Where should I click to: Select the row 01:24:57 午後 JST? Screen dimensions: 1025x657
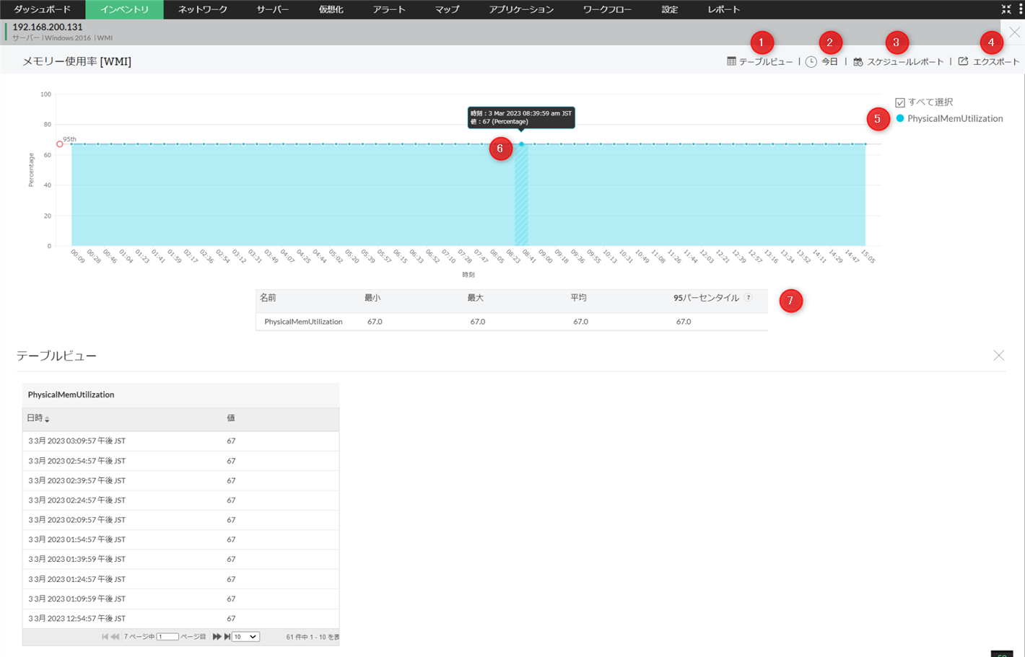180,579
